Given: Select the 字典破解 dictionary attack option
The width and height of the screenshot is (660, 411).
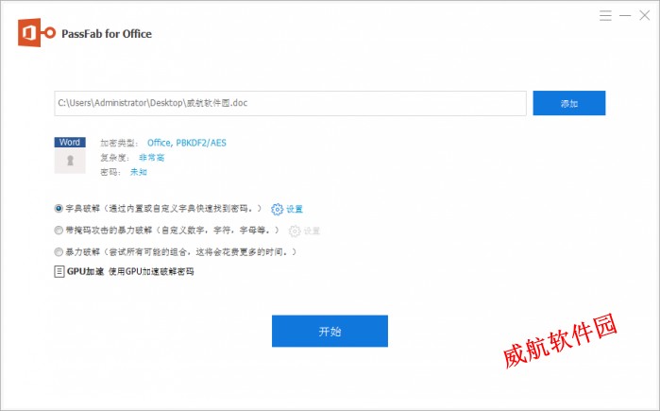Looking at the screenshot, I should (59, 209).
